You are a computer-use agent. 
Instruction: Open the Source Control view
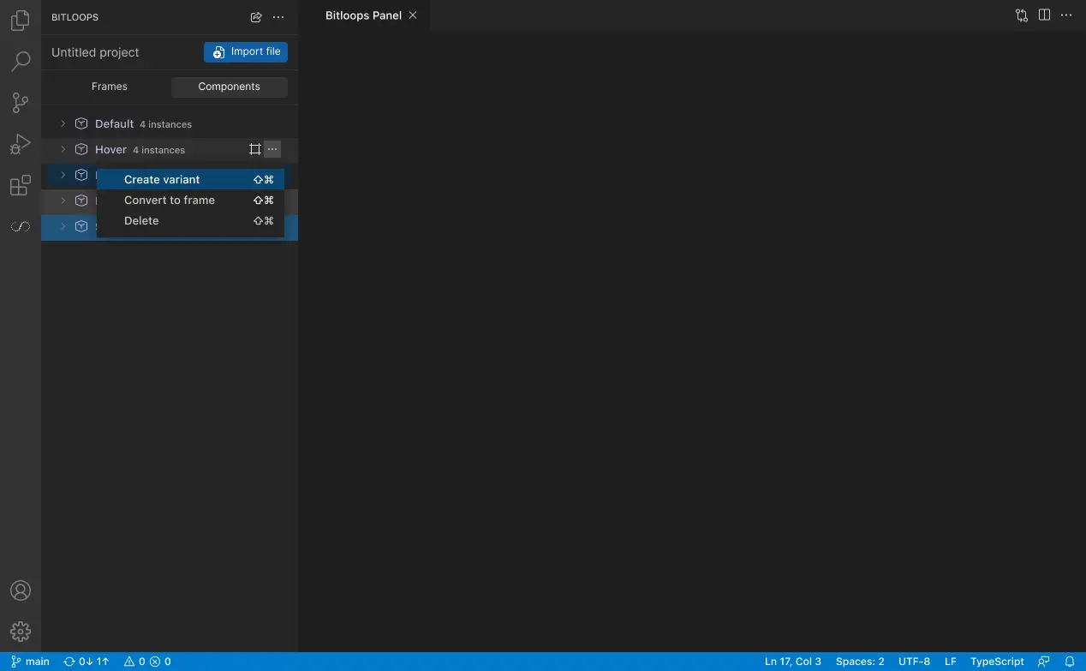(x=20, y=102)
